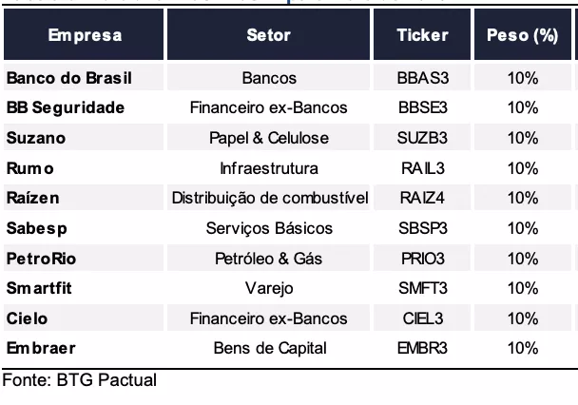The image size is (578, 405).
Task: Select the RAIZ4 ticker cell
Action: (422, 198)
